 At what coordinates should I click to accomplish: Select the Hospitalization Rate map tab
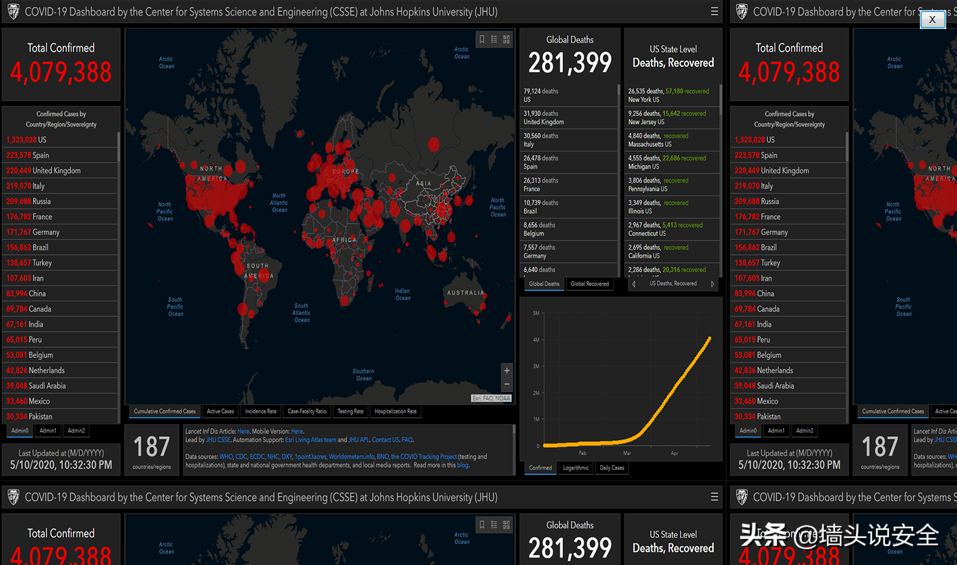(x=396, y=411)
